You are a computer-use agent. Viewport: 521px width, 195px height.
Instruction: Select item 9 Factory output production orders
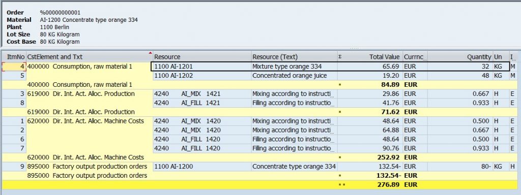(x=87, y=166)
